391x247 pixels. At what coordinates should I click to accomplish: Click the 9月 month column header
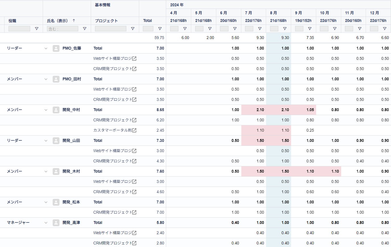coord(299,13)
